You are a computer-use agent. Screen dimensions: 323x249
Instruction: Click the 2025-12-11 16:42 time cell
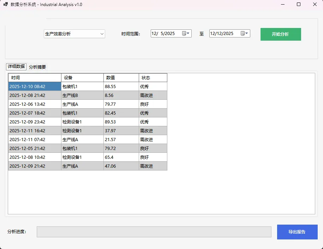[35, 131]
